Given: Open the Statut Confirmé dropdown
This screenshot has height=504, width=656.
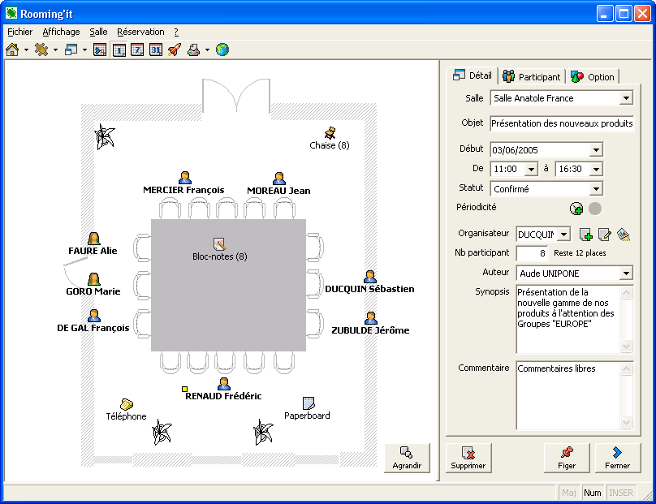Looking at the screenshot, I should click(596, 189).
